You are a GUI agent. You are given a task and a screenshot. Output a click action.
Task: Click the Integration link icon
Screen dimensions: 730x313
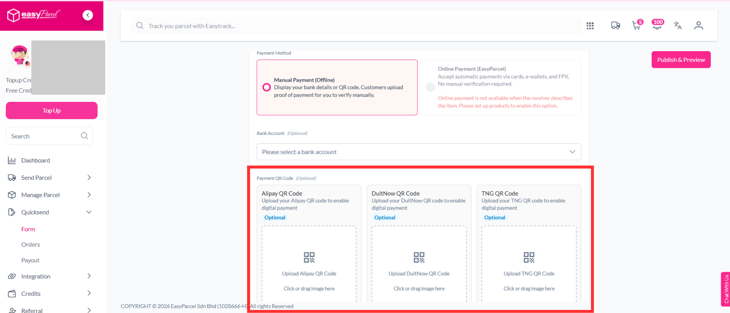(x=12, y=276)
